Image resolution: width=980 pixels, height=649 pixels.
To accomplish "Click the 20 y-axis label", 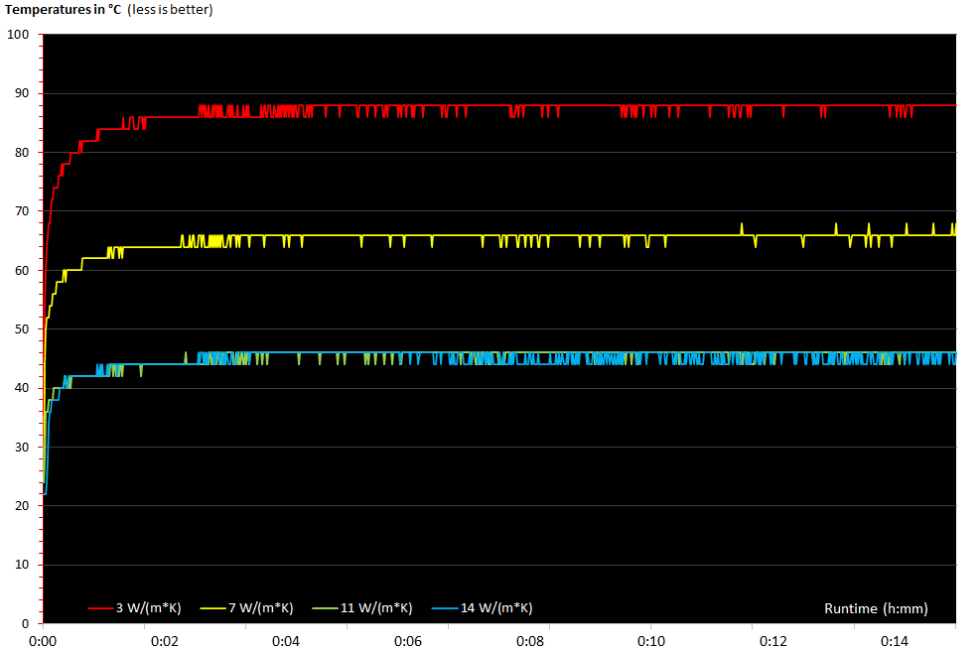I will (21, 506).
